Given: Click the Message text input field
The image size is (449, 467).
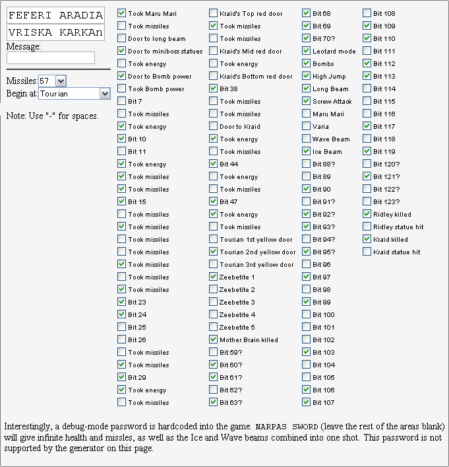Looking at the screenshot, I should [x=51, y=58].
